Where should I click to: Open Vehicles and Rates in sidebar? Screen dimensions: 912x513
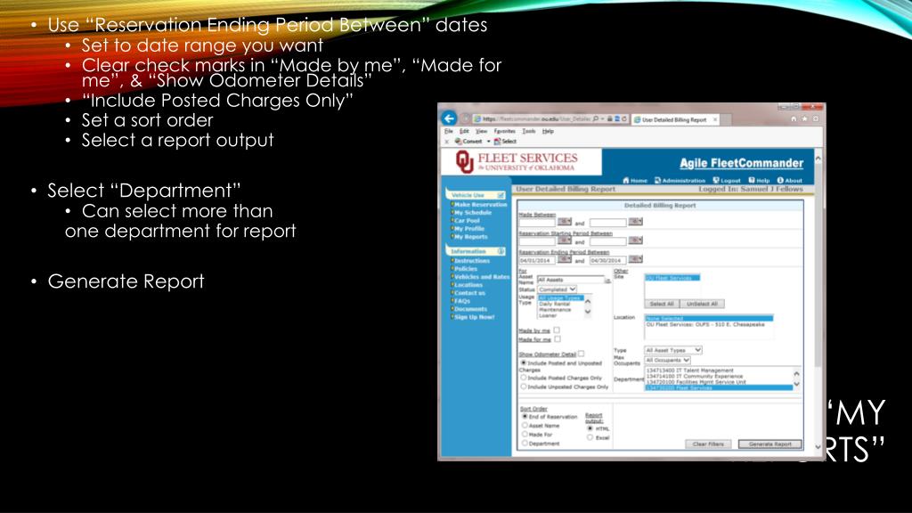coord(482,277)
